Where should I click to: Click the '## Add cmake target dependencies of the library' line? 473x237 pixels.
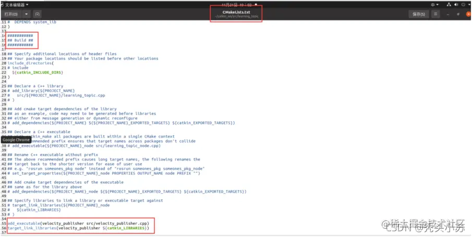click(62, 109)
